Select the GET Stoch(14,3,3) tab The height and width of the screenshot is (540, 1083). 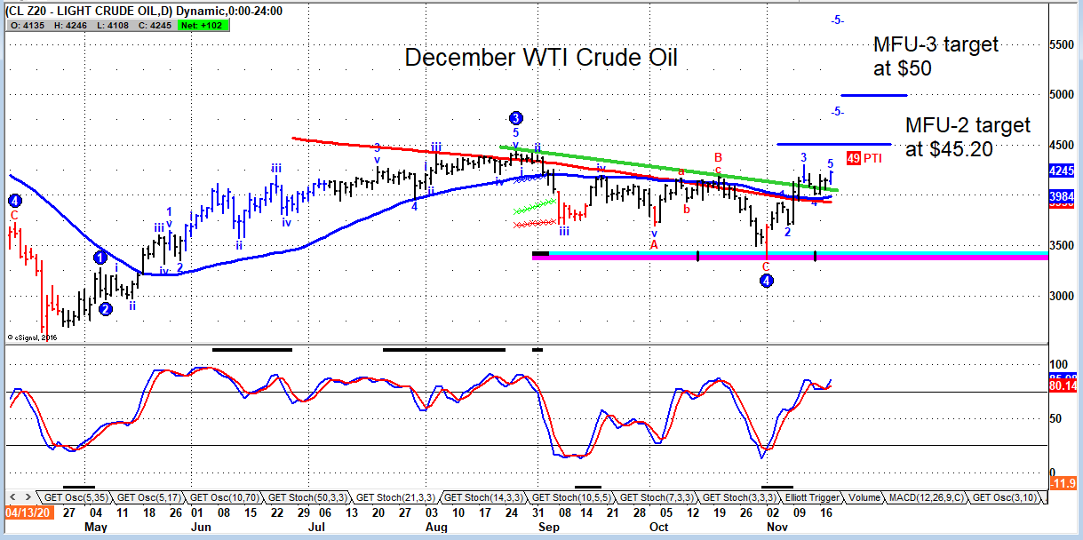(x=482, y=497)
